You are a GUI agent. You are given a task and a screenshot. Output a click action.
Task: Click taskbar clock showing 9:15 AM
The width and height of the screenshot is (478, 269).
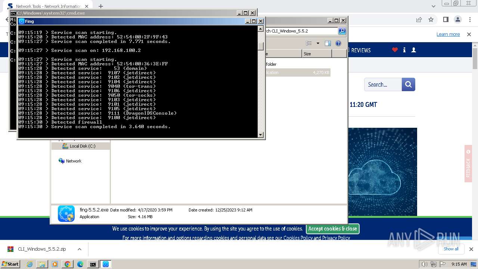(x=459, y=264)
